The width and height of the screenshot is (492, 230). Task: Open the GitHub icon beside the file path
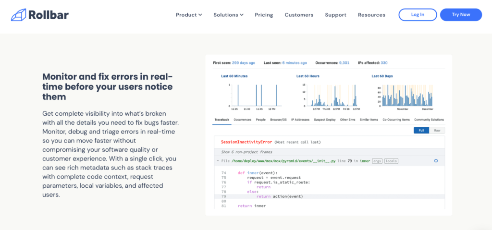435,161
